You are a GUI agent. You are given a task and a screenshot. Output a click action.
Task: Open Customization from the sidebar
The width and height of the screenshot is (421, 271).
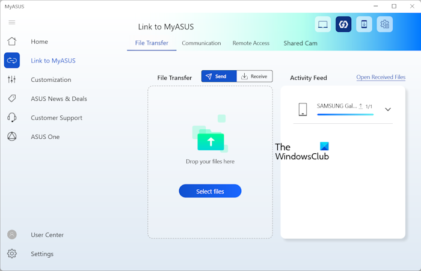point(51,80)
